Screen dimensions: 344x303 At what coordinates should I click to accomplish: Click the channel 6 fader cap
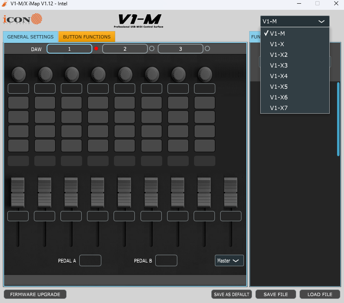pyautogui.click(x=151, y=193)
